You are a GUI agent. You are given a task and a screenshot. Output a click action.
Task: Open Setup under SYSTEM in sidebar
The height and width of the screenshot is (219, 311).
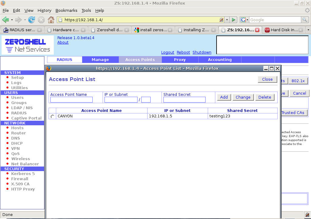click(17, 78)
